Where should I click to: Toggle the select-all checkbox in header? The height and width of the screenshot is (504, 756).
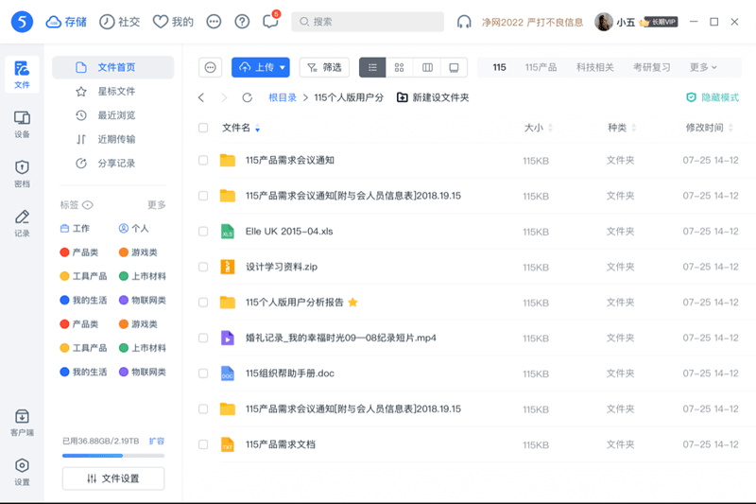[203, 128]
